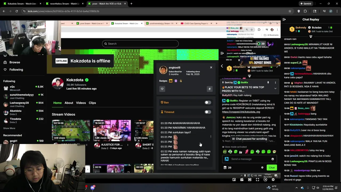Open the 02:14:06 stream video thumbnail
Screen dimensions: 341x192
tap(71, 130)
